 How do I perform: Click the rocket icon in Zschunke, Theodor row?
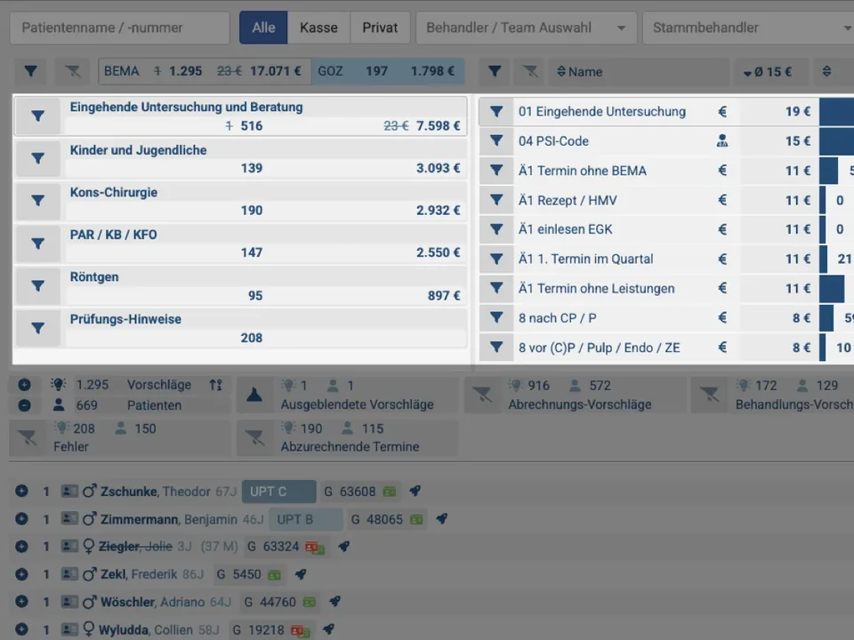pyautogui.click(x=415, y=491)
